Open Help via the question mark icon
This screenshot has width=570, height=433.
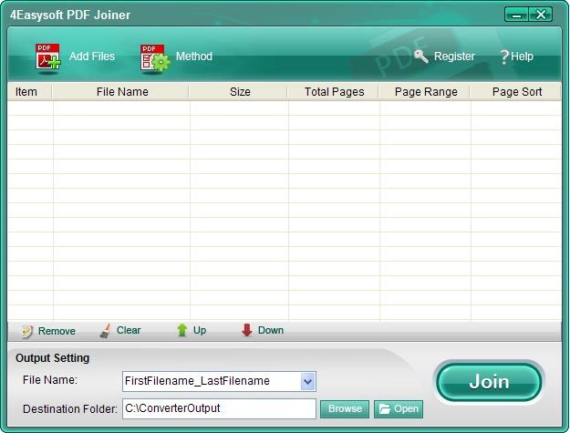[503, 57]
